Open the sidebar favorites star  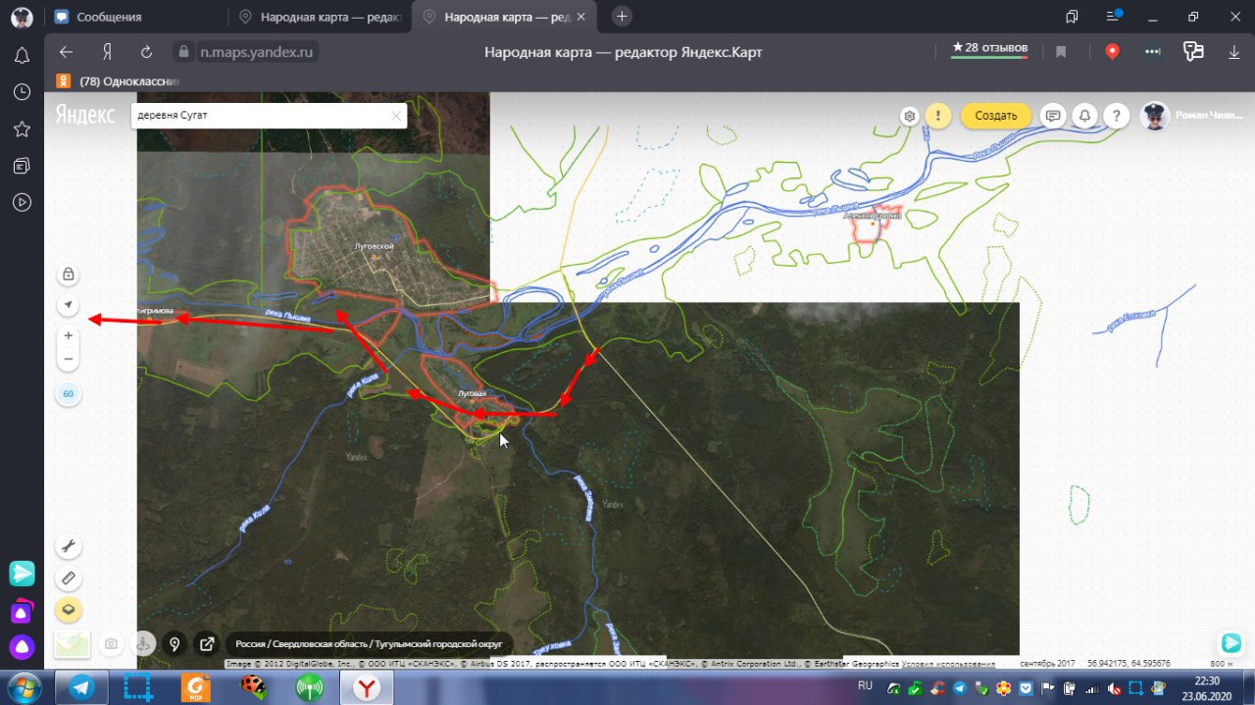click(x=22, y=129)
